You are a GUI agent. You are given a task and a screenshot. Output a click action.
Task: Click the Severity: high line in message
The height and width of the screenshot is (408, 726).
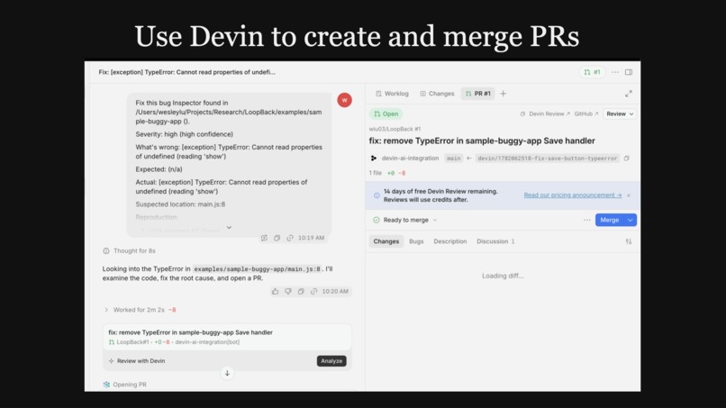click(x=185, y=134)
